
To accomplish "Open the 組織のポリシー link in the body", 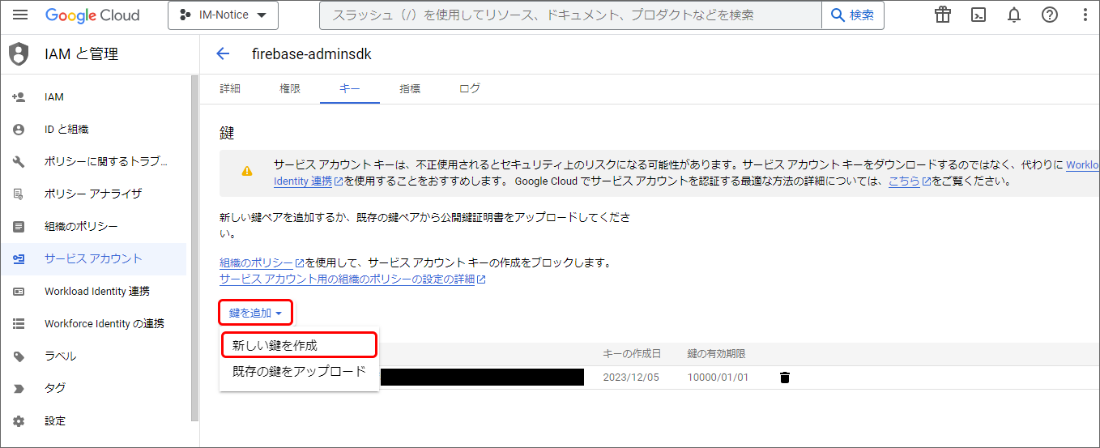I will (262, 263).
